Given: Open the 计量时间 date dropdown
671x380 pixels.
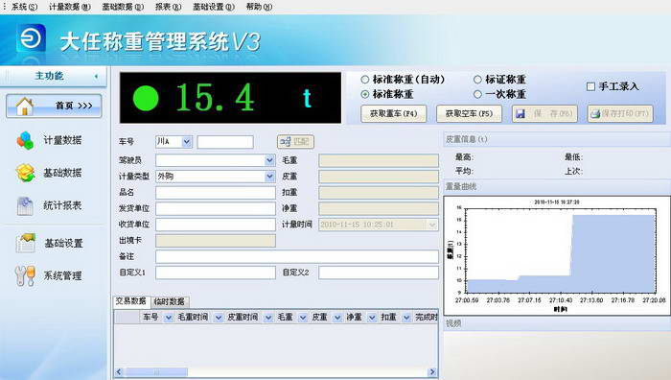Looking at the screenshot, I should [x=432, y=225].
